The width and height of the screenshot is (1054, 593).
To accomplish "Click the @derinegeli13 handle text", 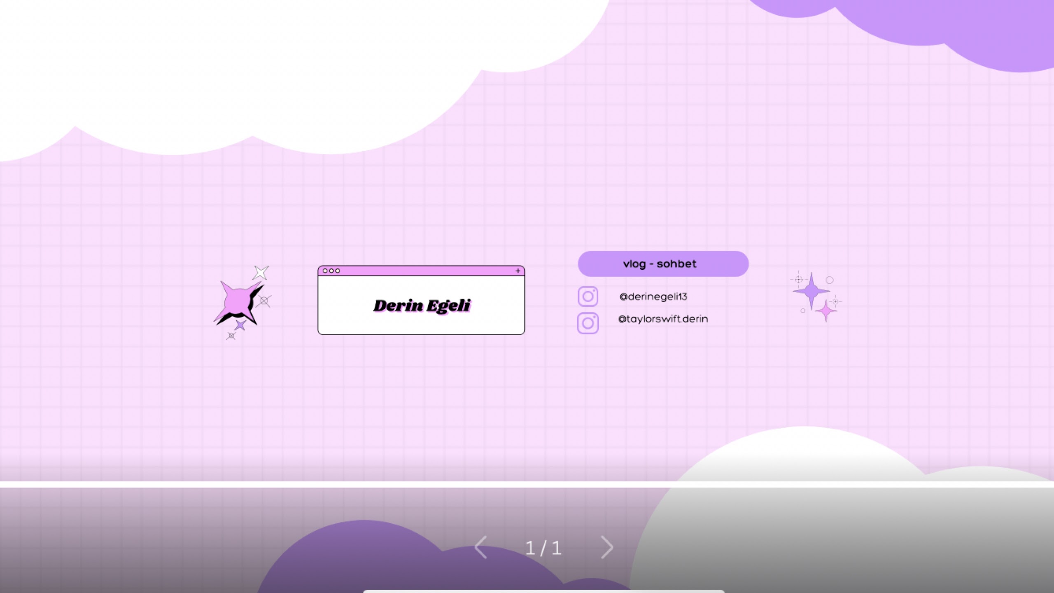I will point(653,296).
